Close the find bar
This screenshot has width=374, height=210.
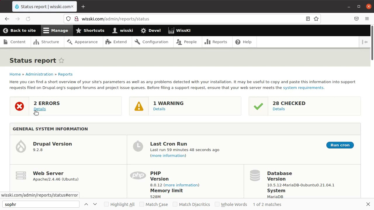coord(368,204)
